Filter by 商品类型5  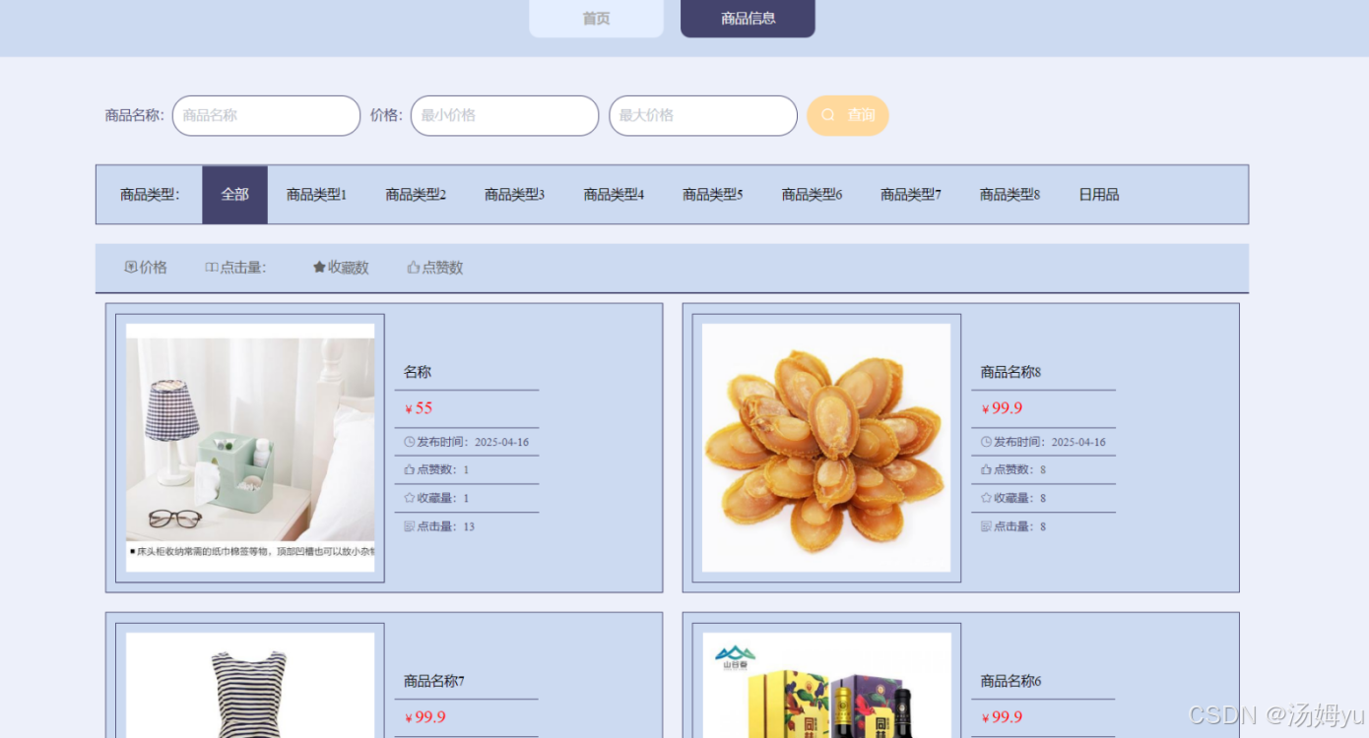712,195
